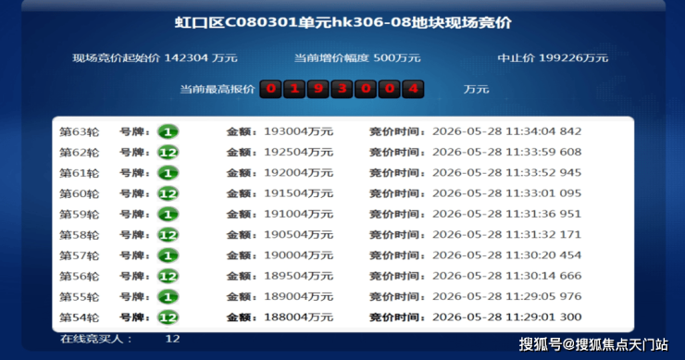Screen dimensions: 685x360
Task: Select the green 12 badge in round 54
Action: pos(168,317)
